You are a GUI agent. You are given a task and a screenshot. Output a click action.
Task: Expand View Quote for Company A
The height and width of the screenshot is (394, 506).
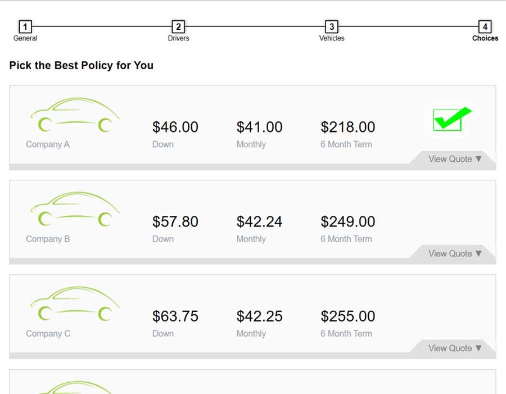455,159
